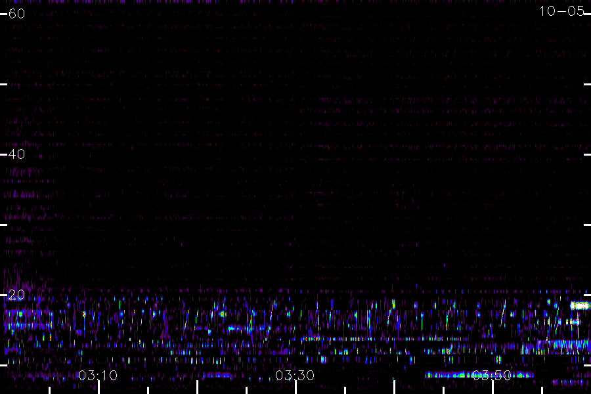Click the bright white signal burst below 10-05
The height and width of the screenshot is (394, 591).
click(580, 306)
